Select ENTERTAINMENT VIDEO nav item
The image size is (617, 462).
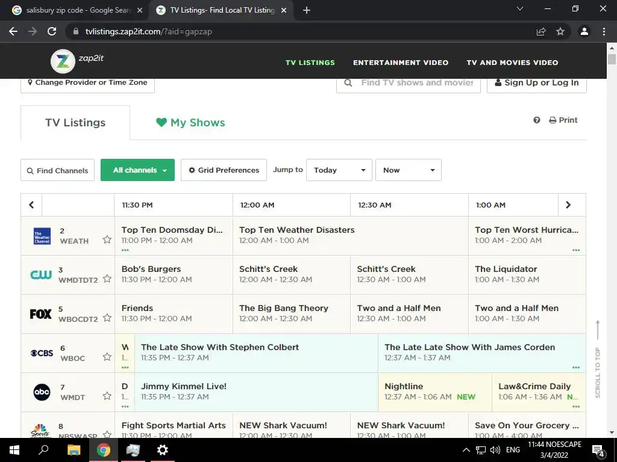coord(401,63)
